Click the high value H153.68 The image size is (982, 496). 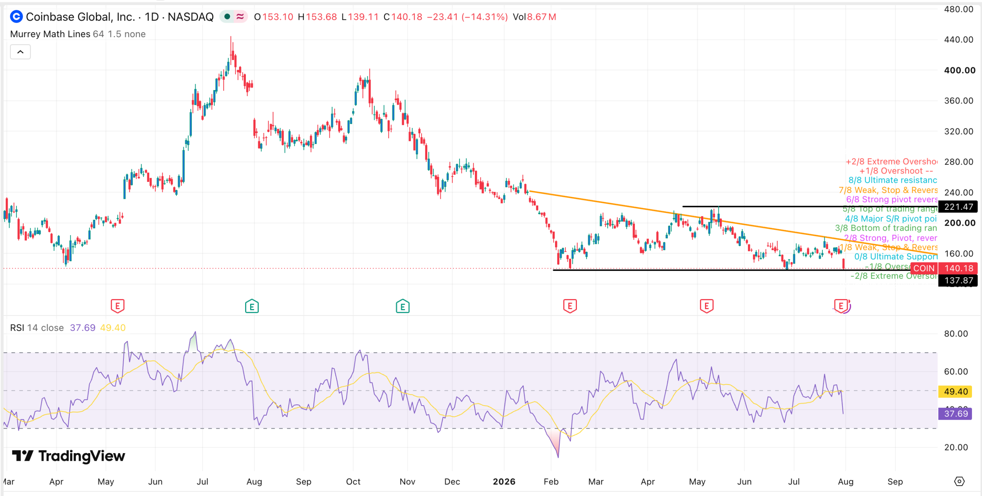317,17
